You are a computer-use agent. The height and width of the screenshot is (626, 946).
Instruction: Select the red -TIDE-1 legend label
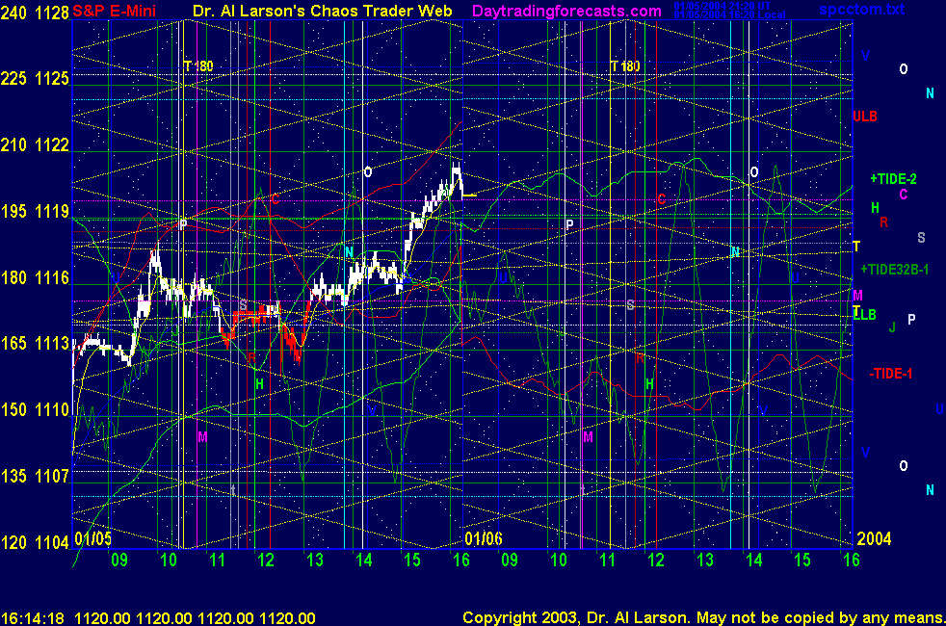click(891, 374)
